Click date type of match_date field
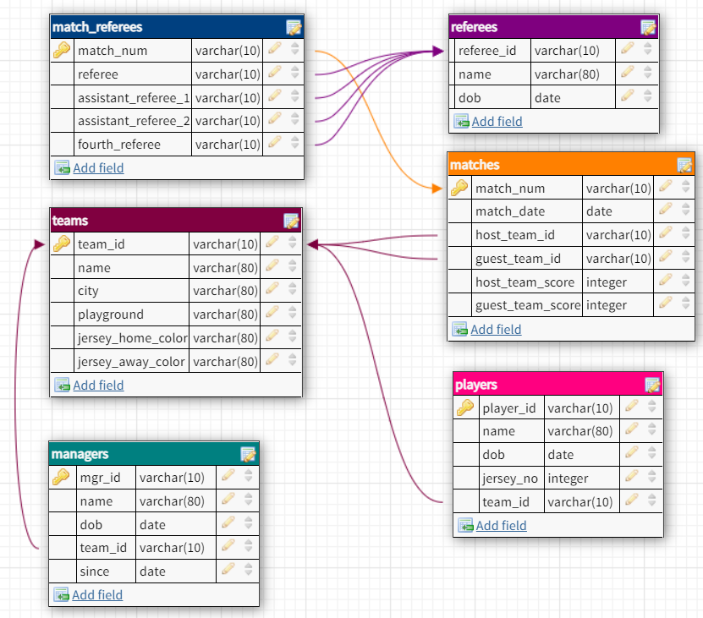 click(x=599, y=211)
